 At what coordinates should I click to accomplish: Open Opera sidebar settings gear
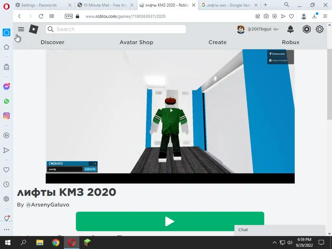click(x=6, y=199)
